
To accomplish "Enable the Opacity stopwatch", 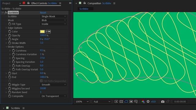I will click(9, 35).
